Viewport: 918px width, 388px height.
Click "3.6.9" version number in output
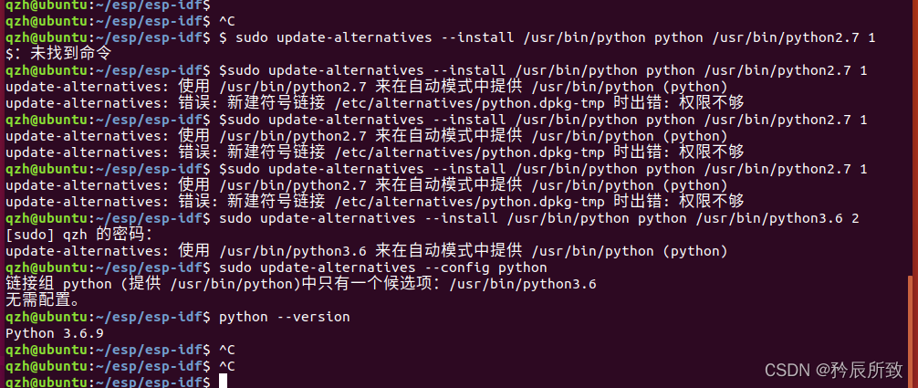(83, 332)
